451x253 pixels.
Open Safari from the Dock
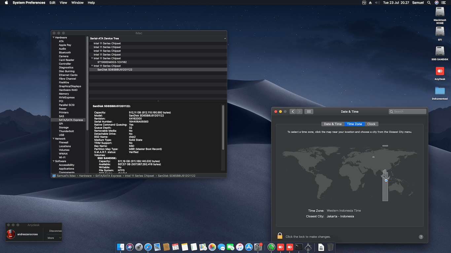tap(148, 247)
